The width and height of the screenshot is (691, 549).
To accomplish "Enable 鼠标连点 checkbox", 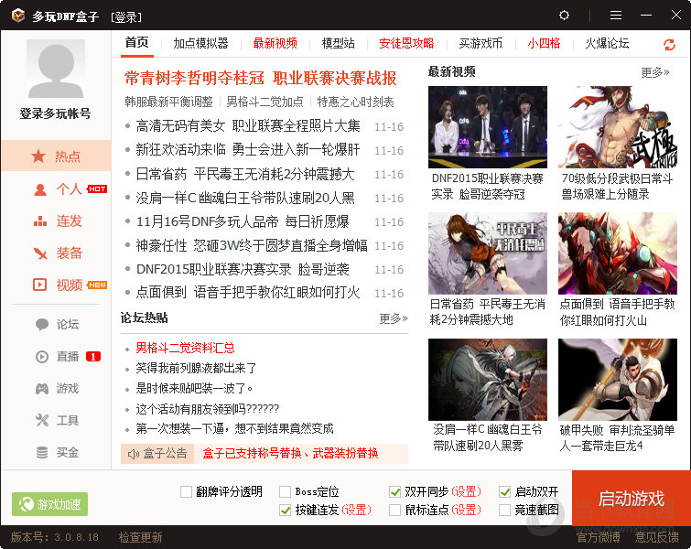I will 394,511.
